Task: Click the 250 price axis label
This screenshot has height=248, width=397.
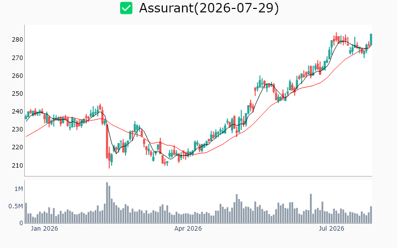Action: tap(17, 94)
